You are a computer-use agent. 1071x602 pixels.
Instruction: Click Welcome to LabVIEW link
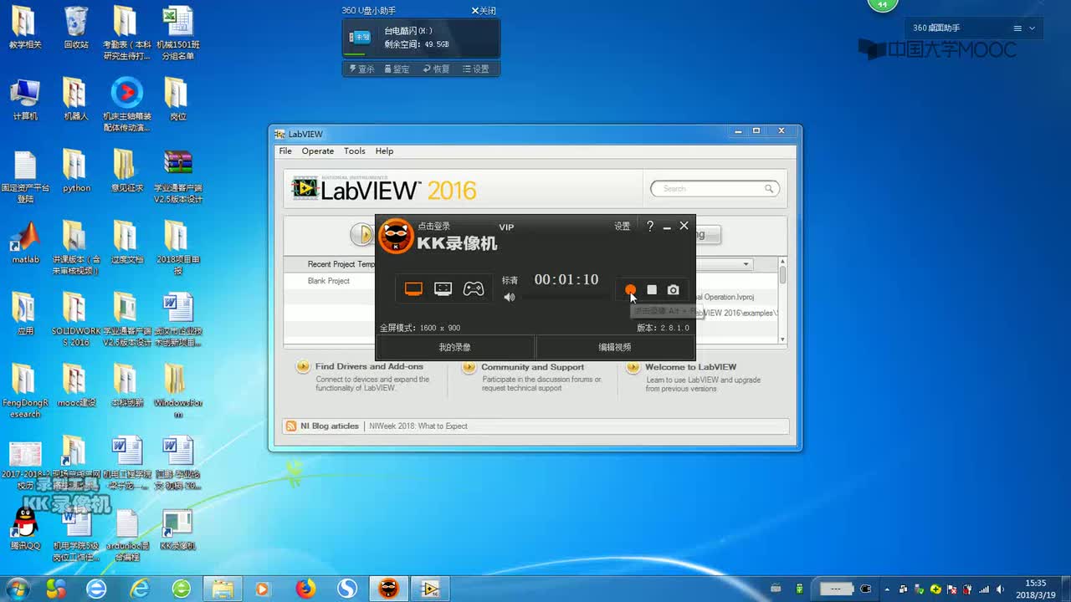[x=690, y=367]
